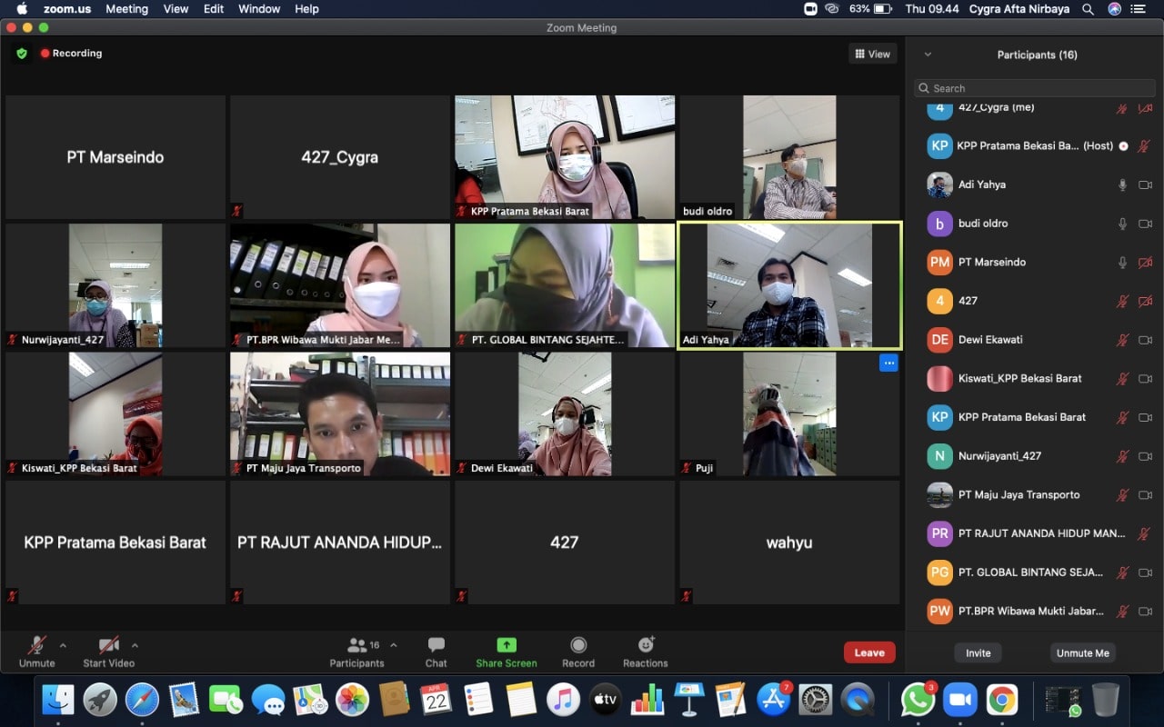Select Adi Yahya's video thumbnail
The width and height of the screenshot is (1164, 727).
pos(789,285)
